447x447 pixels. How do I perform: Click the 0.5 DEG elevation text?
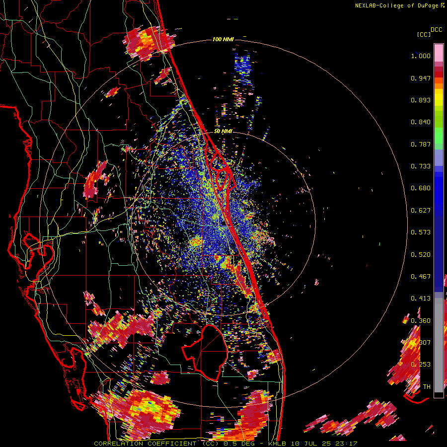[x=239, y=444]
